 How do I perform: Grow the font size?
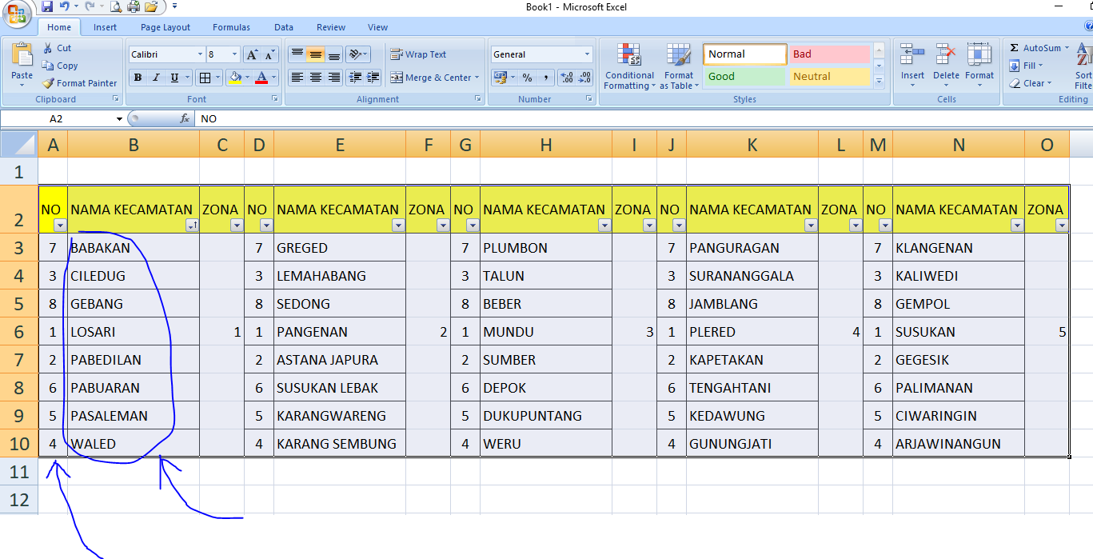[252, 54]
